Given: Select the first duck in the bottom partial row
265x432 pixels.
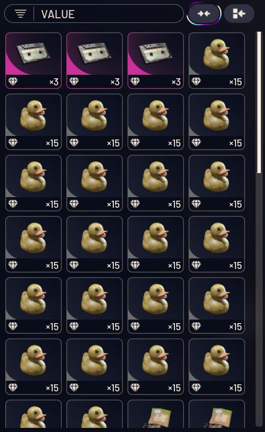Looking at the screenshot, I should (x=33, y=414).
